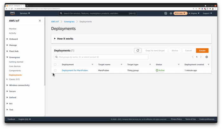Open the CloudShell terminal icon
This screenshot has height=129, width=222.
tap(166, 13)
